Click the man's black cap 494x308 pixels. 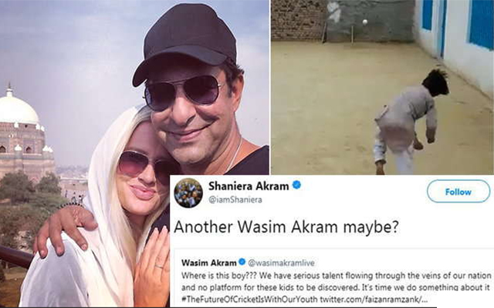[185, 40]
